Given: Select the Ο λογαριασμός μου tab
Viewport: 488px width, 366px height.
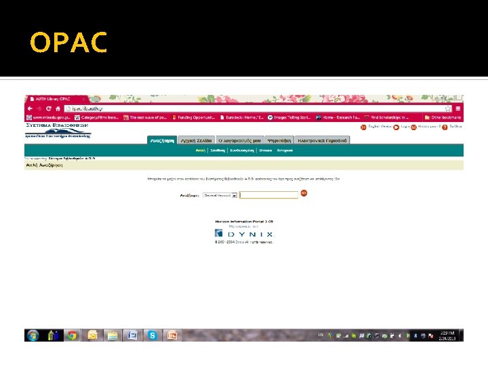Looking at the screenshot, I should [239, 141].
